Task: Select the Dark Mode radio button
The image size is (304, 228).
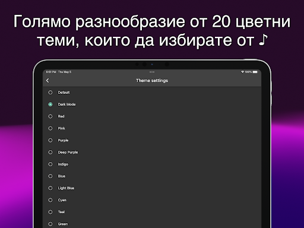Action: pyautogui.click(x=50, y=104)
